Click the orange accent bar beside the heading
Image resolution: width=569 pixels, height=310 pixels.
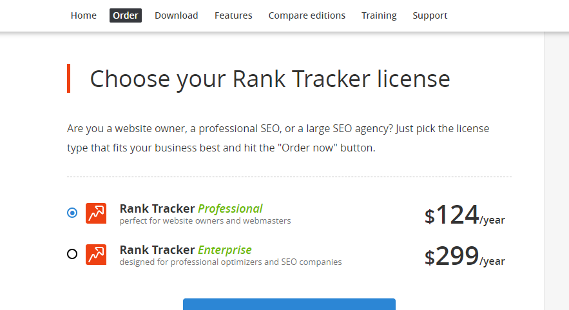click(68, 79)
